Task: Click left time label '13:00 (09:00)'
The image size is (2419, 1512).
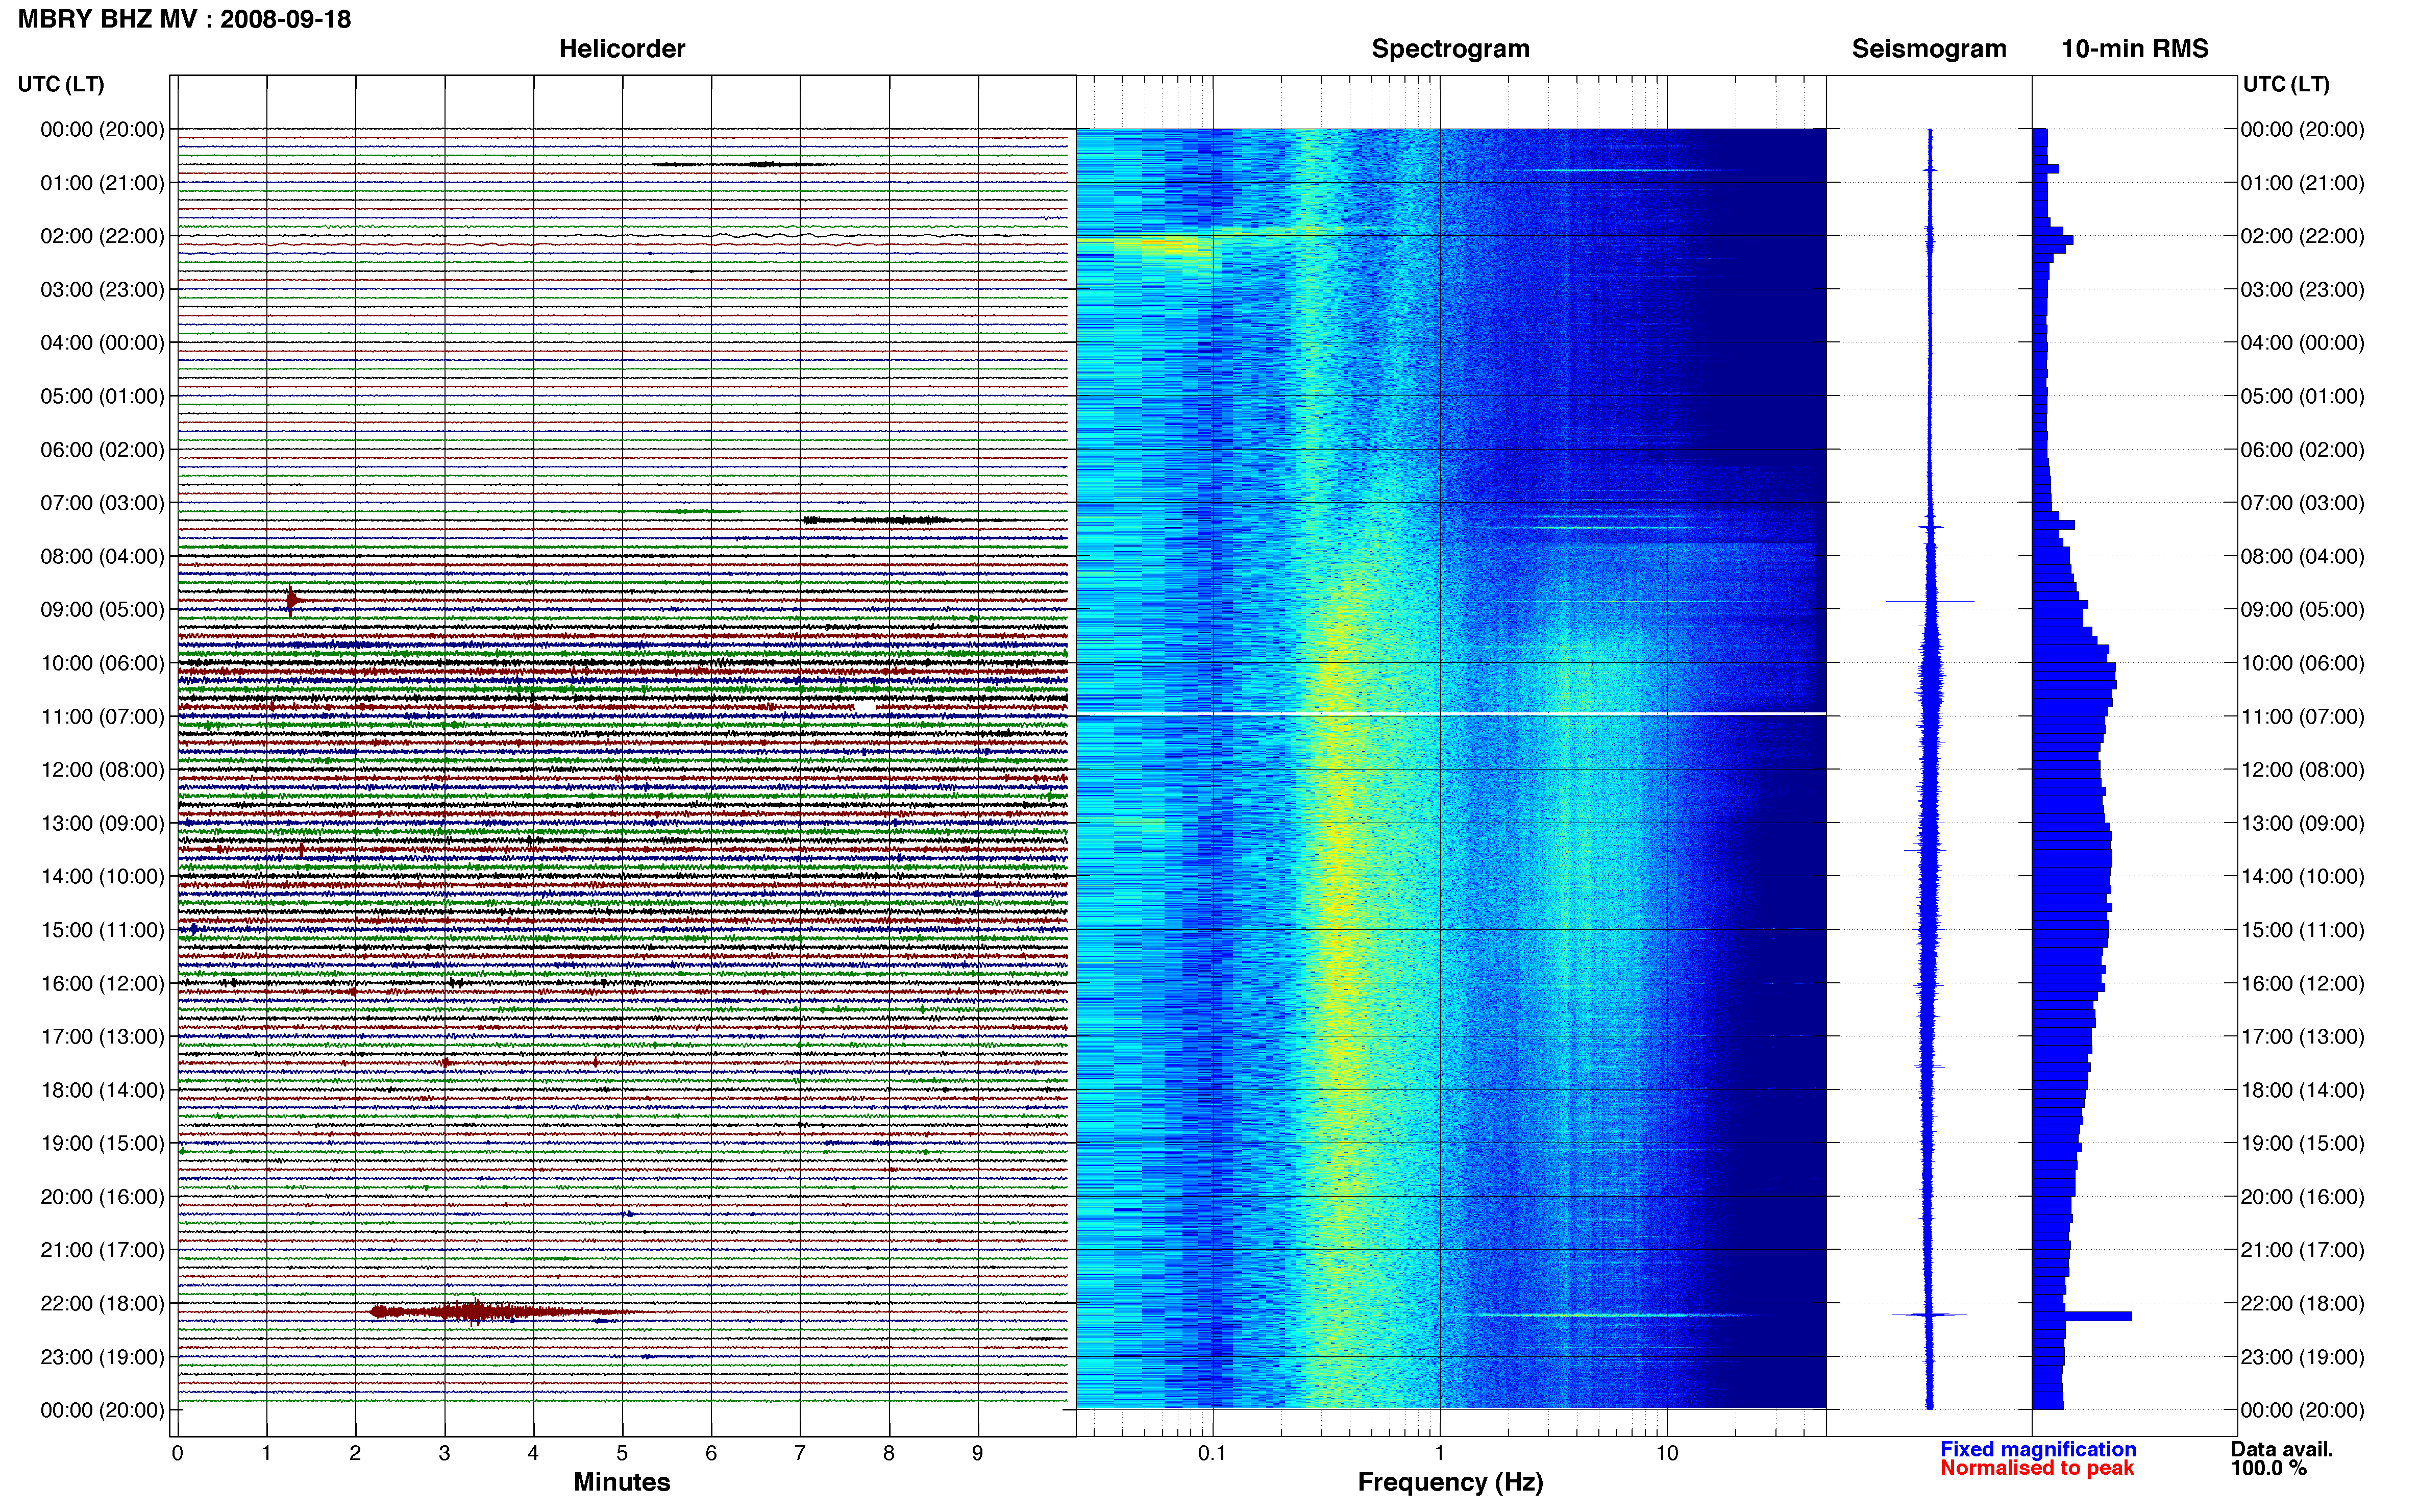Action: point(102,823)
